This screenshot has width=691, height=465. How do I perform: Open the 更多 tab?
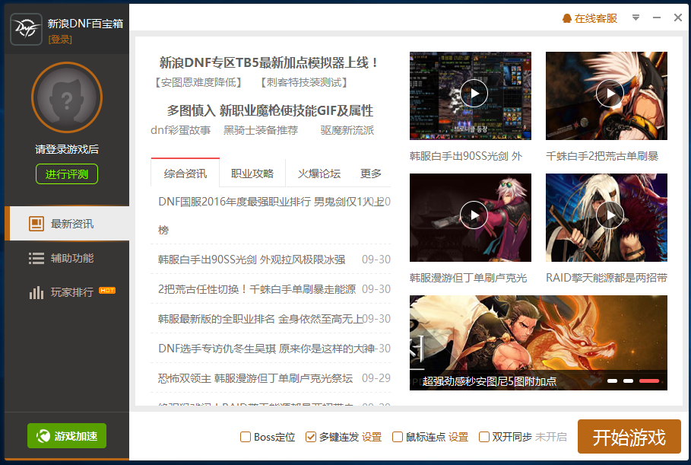371,174
